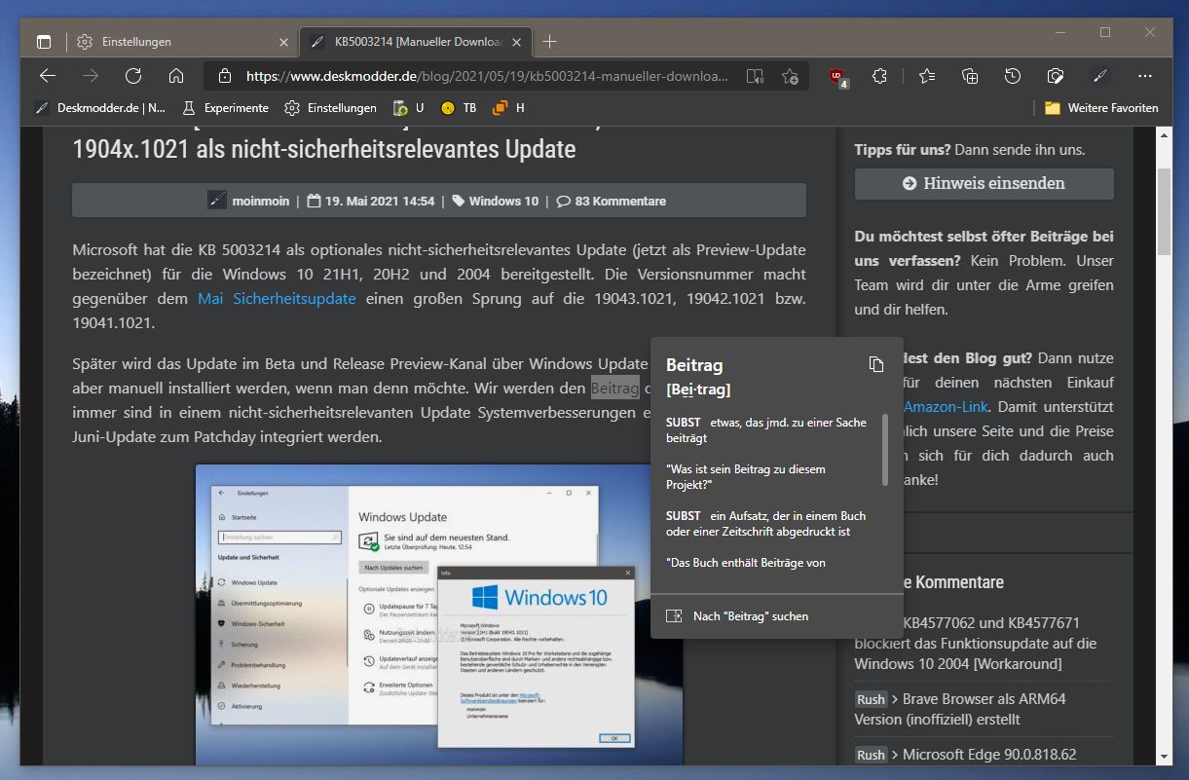View site security lock information
The width and height of the screenshot is (1189, 780).
point(225,76)
